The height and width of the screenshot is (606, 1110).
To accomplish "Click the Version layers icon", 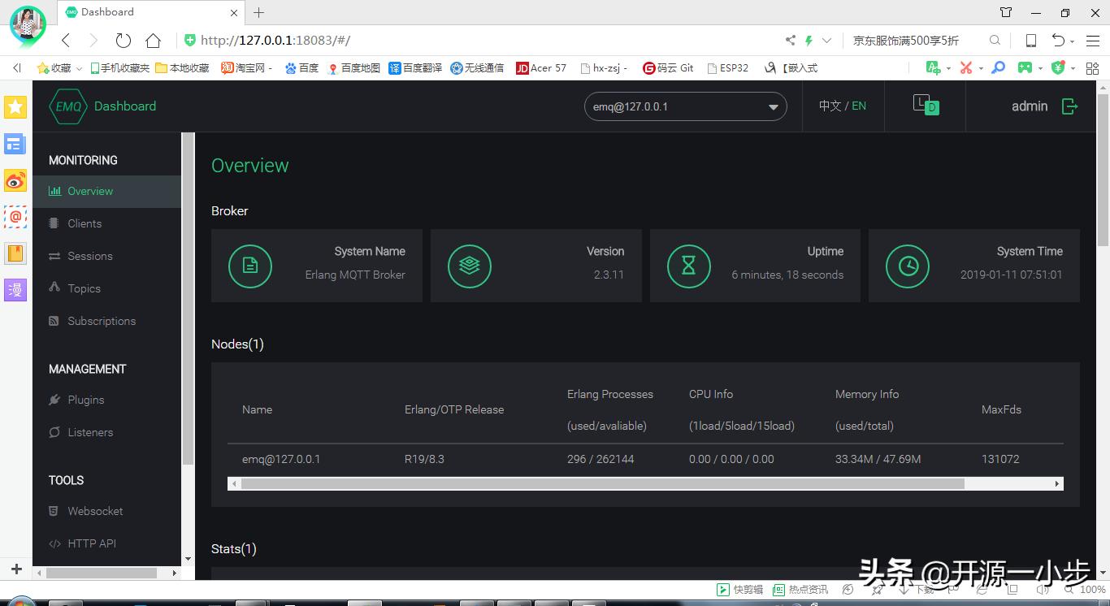I will pos(470,266).
